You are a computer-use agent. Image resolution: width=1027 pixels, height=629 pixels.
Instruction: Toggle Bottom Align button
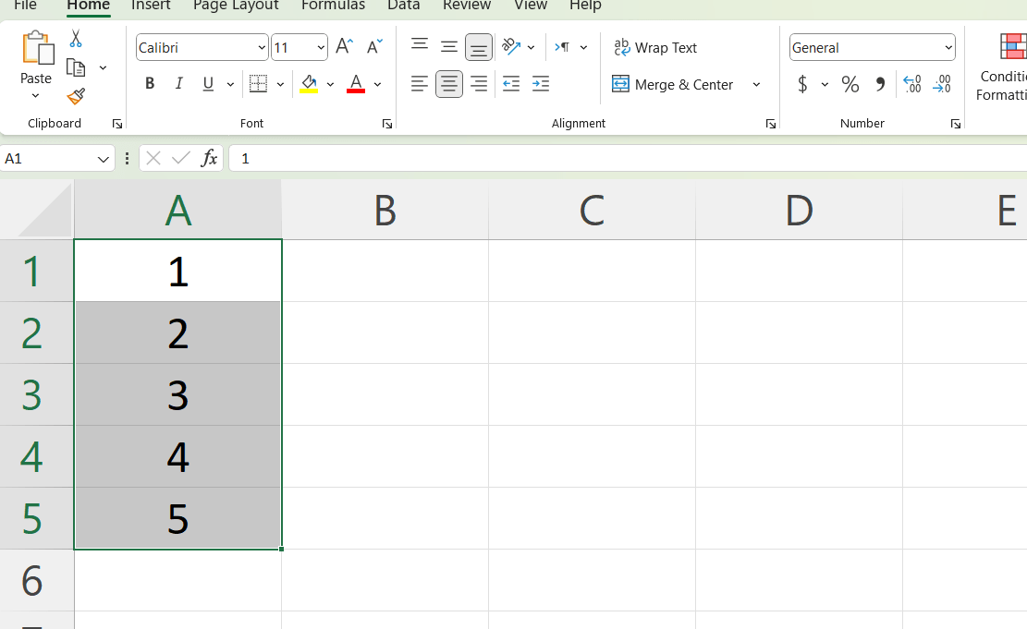(x=479, y=47)
